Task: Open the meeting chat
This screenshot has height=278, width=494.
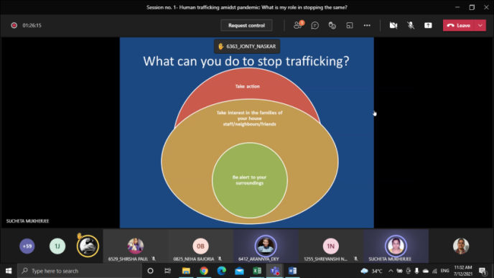Action: point(314,25)
